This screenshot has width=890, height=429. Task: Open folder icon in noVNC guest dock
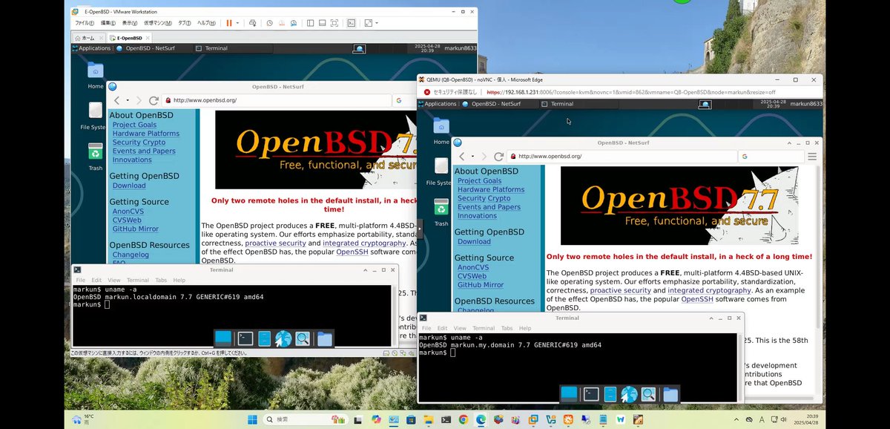[670, 394]
